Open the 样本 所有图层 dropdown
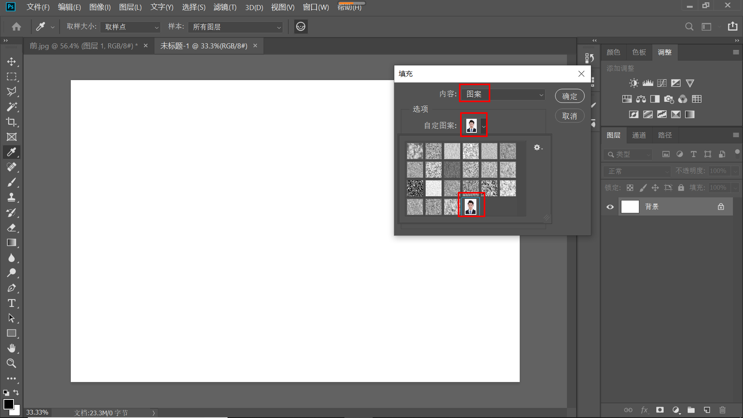Image resolution: width=743 pixels, height=418 pixels. (x=236, y=27)
